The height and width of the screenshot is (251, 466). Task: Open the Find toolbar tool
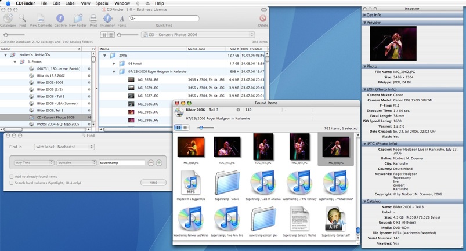point(22,19)
